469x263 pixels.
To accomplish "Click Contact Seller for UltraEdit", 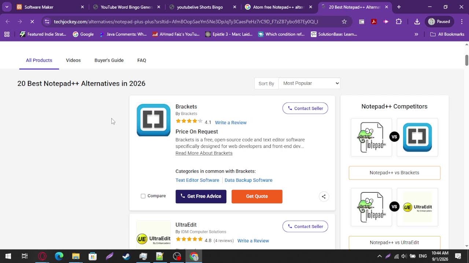I will pos(305,226).
